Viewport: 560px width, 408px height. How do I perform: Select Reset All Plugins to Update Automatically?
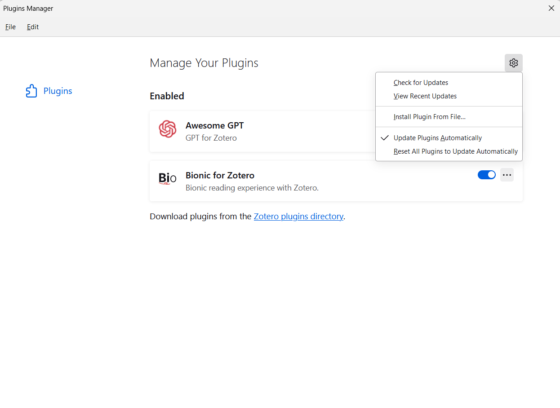pyautogui.click(x=455, y=151)
